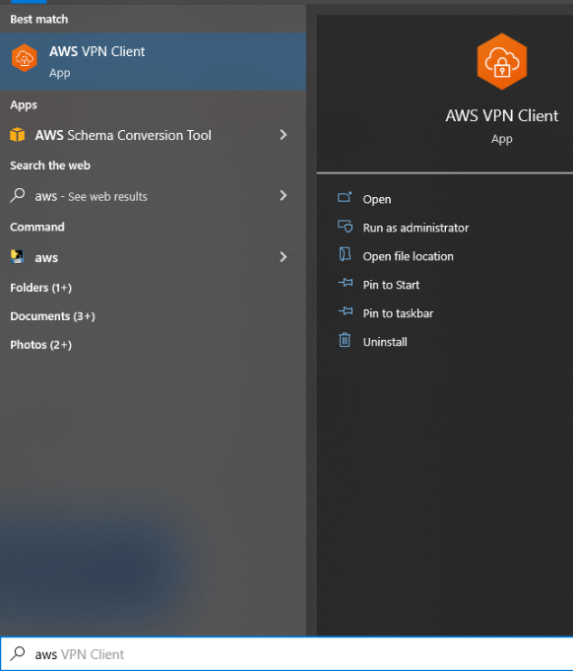573x671 pixels.
Task: Select Pin to taskbar
Action: (x=398, y=313)
